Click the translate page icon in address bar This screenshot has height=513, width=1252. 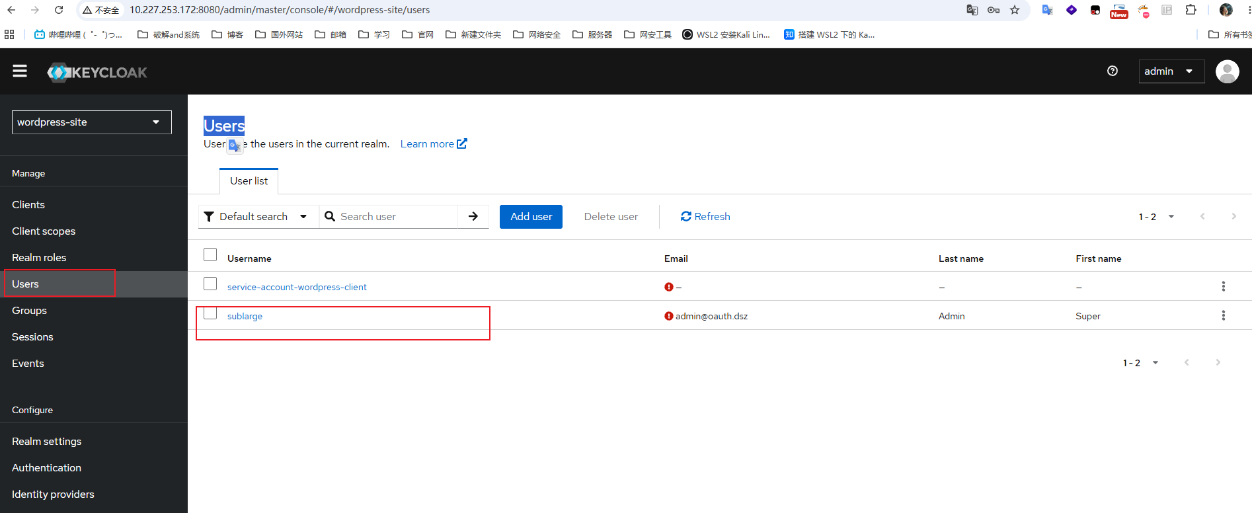pos(972,10)
